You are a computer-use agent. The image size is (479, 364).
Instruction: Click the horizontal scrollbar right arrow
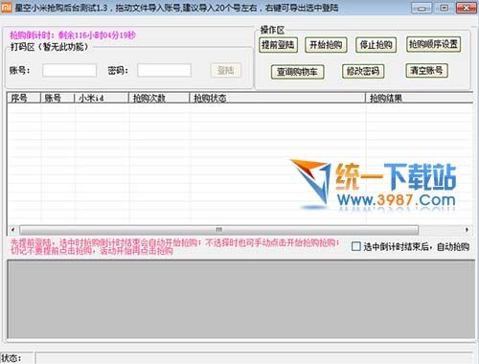tap(467, 230)
